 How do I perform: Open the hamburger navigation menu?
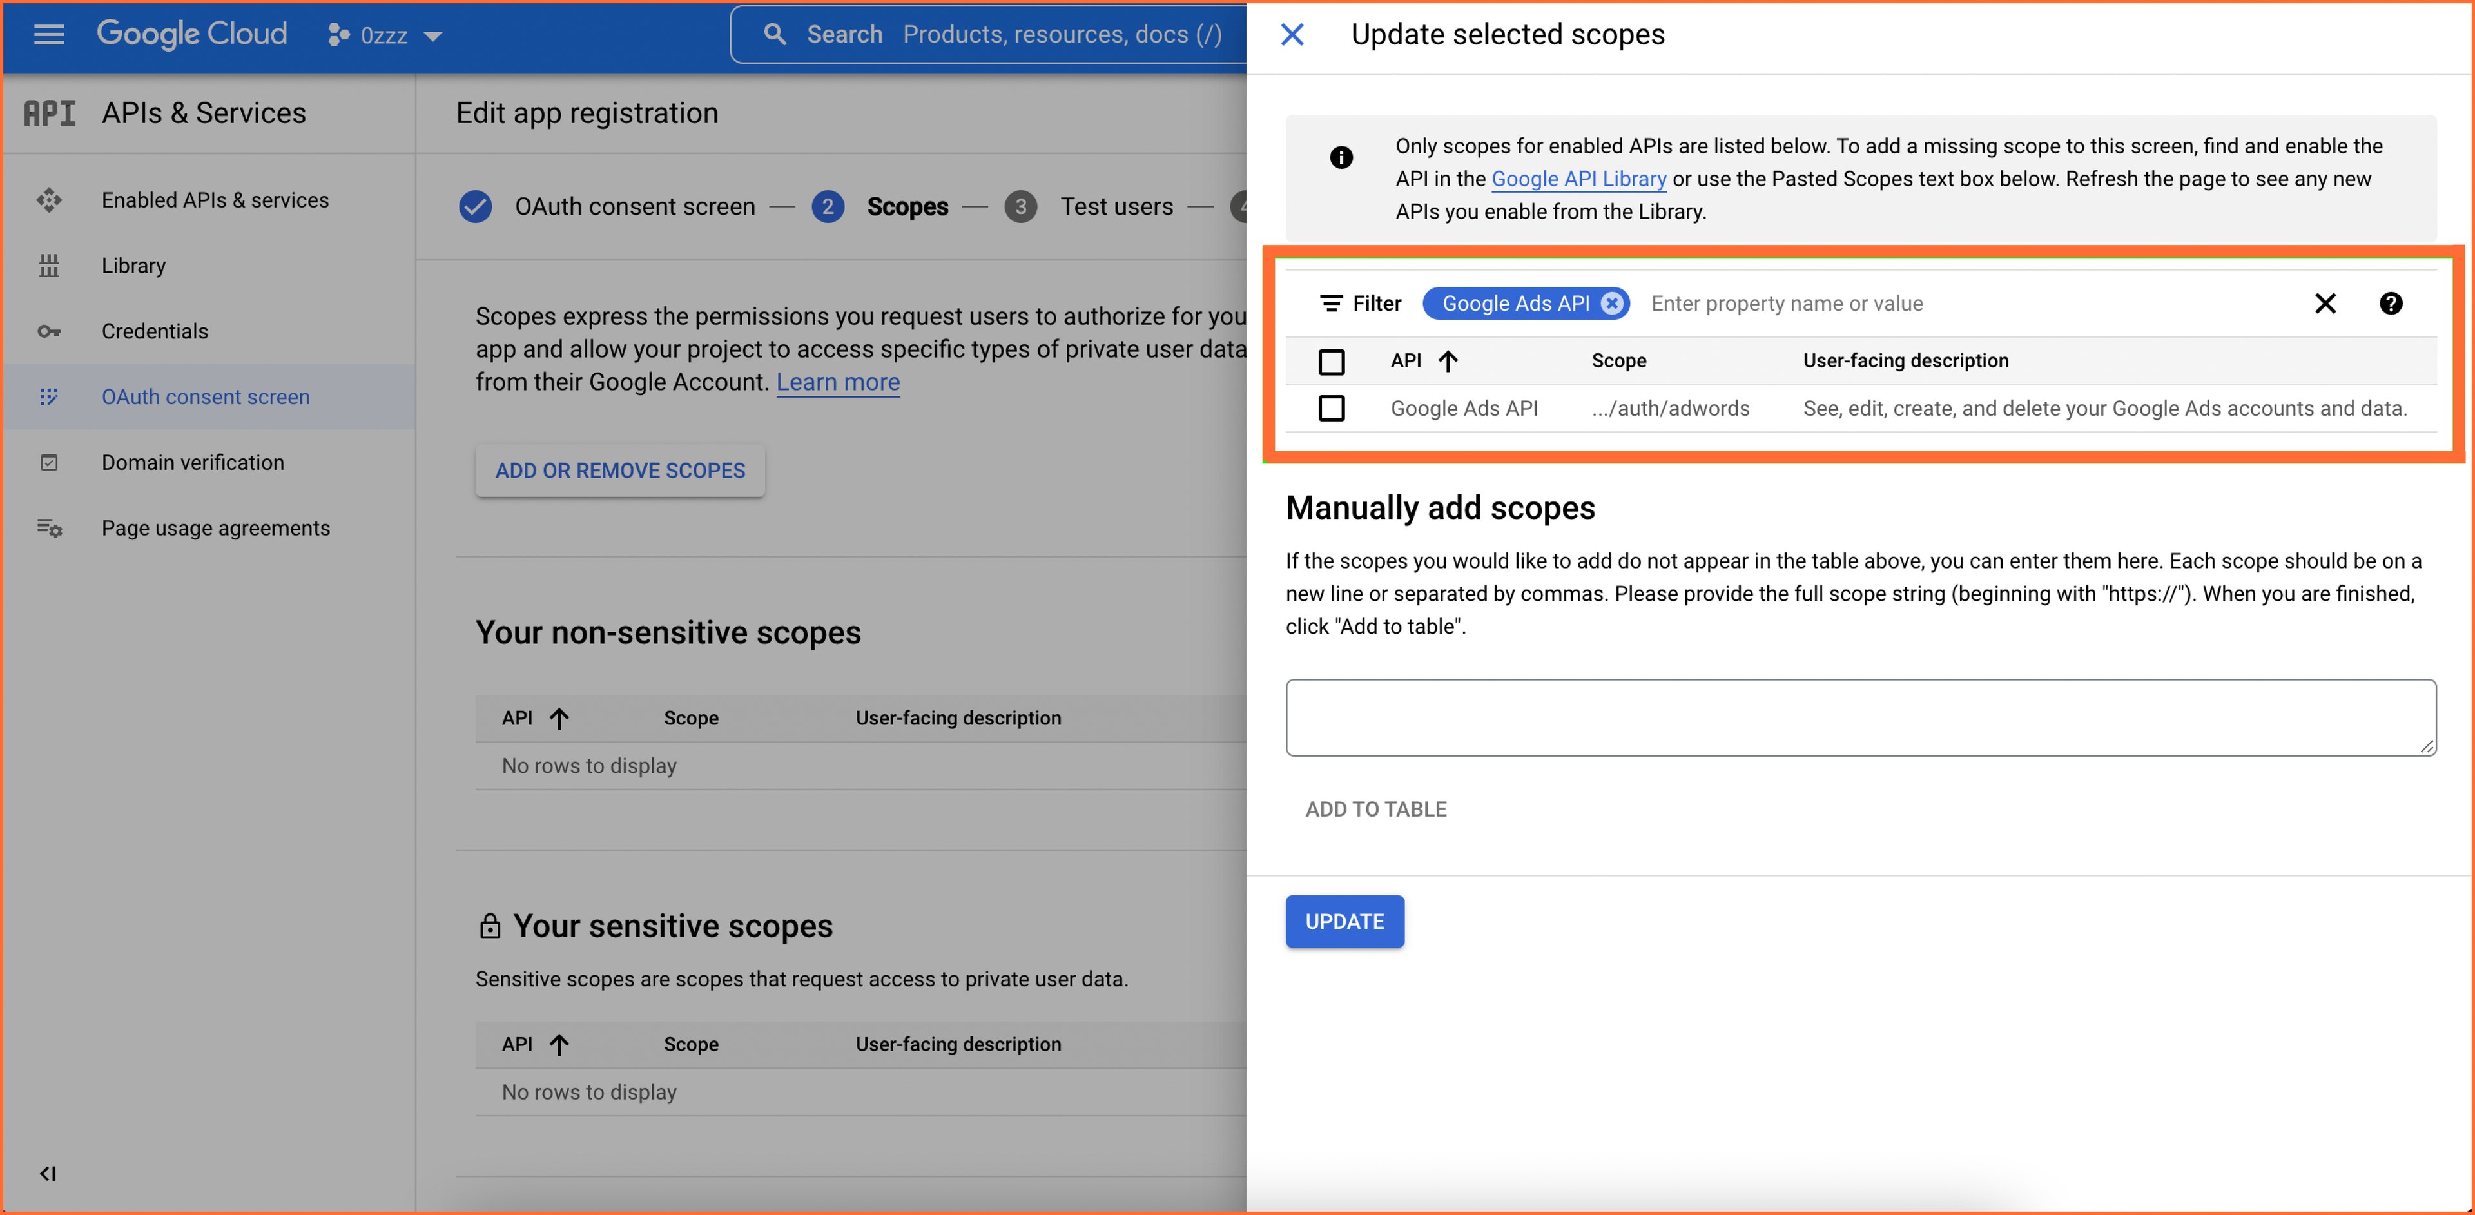pos(49,35)
